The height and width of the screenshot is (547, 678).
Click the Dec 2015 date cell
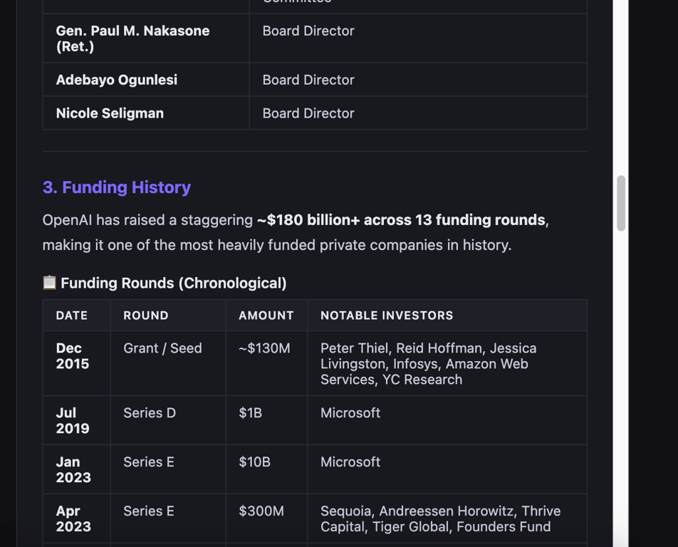coord(76,363)
